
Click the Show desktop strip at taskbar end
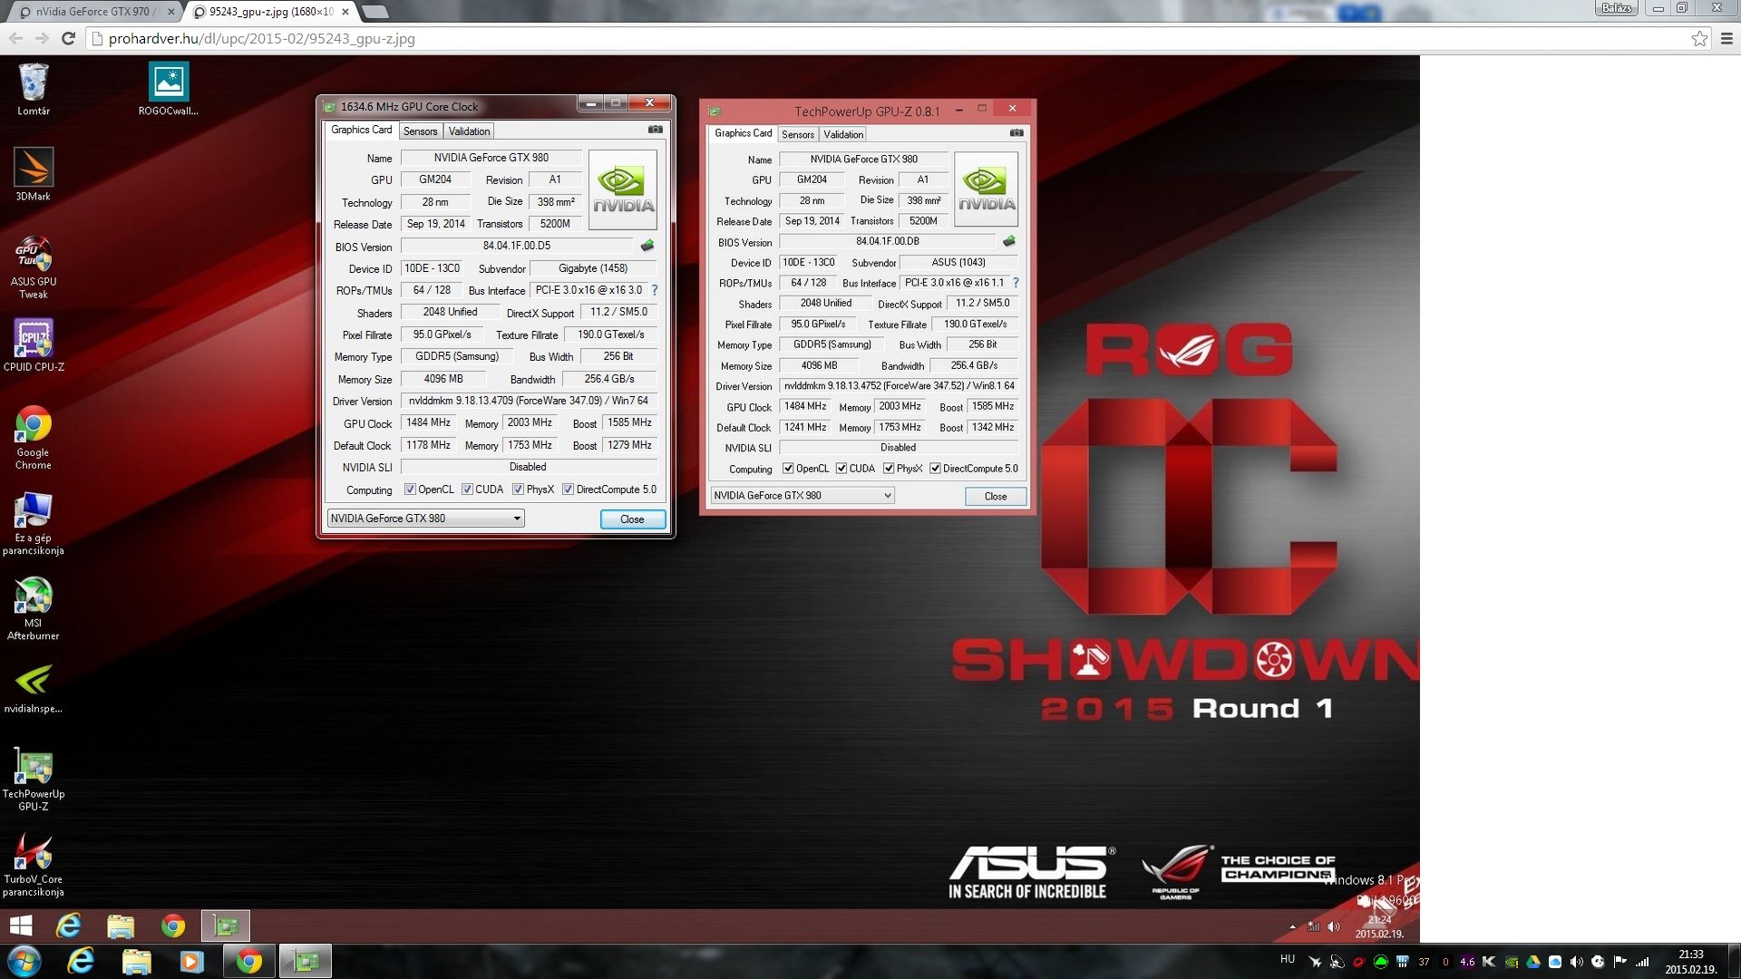pos(1736,962)
